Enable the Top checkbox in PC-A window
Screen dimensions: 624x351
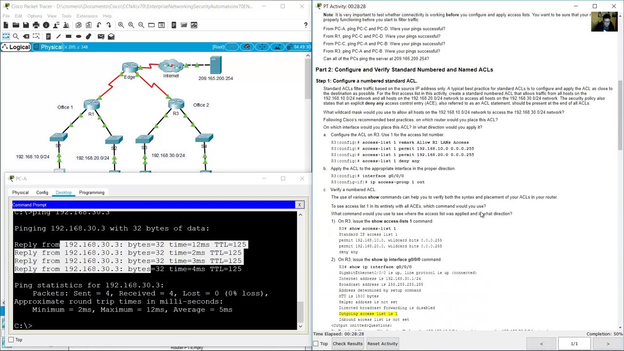(x=11, y=340)
